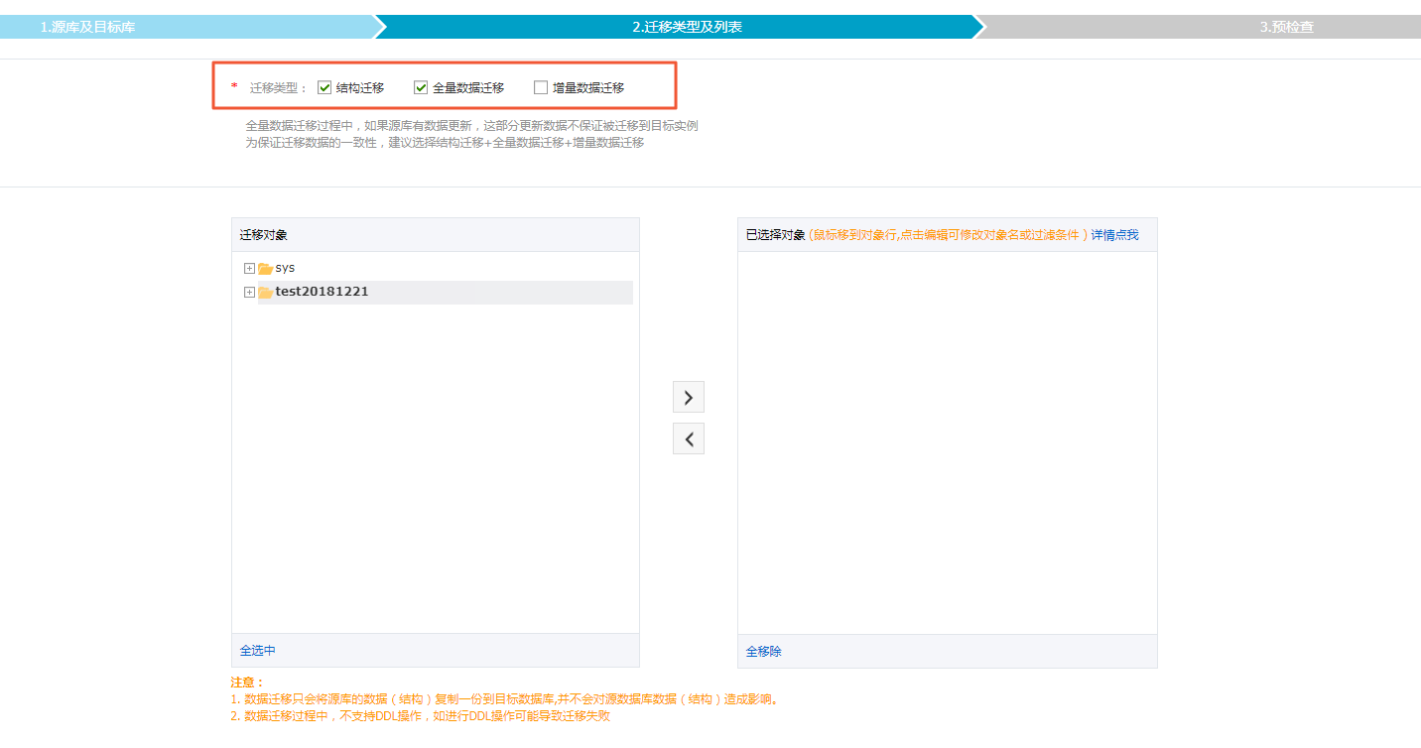Expand the sys database node
Viewport: 1421px width, 748px height.
pyautogui.click(x=249, y=268)
